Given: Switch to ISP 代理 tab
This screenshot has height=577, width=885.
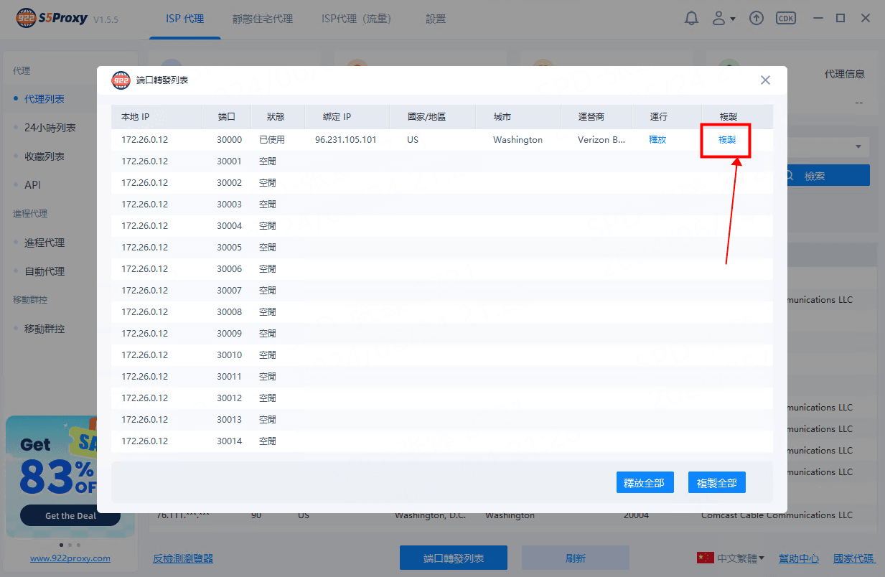Looking at the screenshot, I should (x=184, y=19).
